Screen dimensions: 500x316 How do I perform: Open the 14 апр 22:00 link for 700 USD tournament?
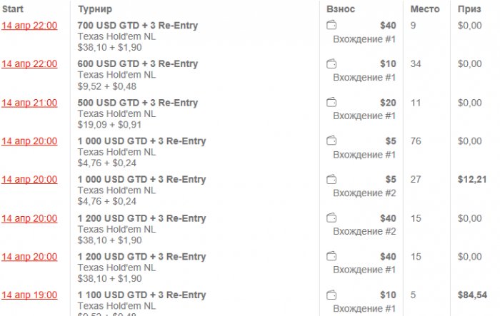[x=29, y=26]
